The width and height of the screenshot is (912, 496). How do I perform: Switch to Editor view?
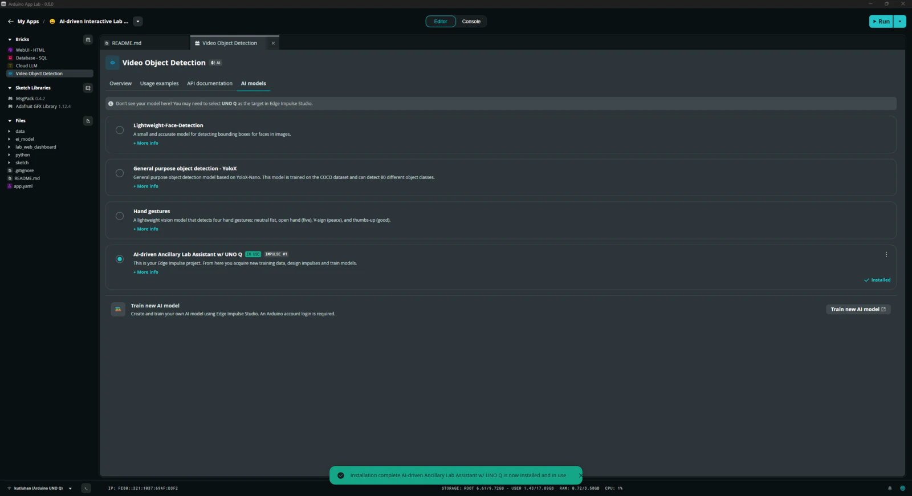pyautogui.click(x=441, y=22)
